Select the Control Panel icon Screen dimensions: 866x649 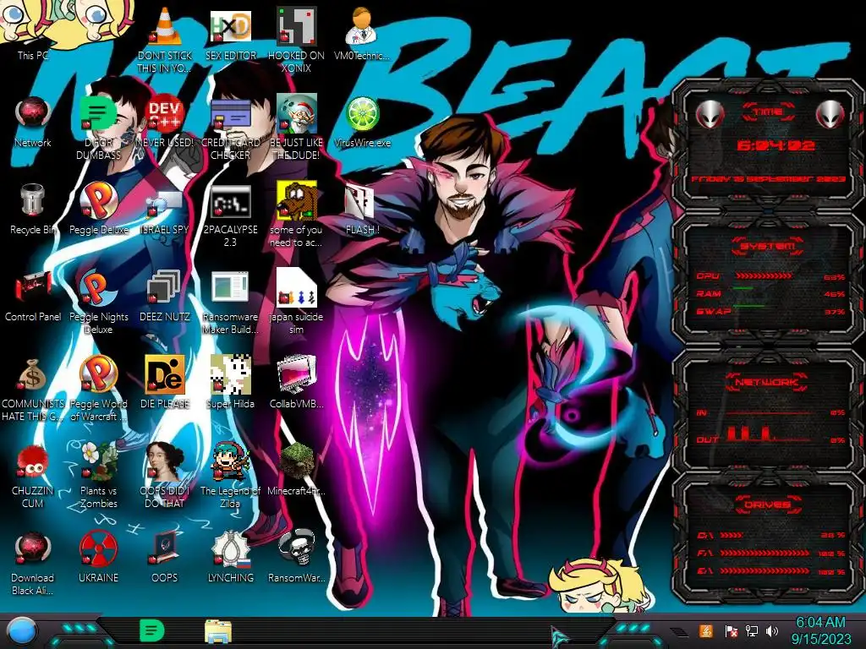33,296
